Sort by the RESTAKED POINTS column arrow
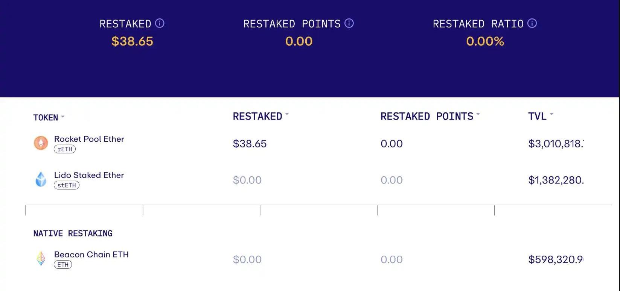Image resolution: width=620 pixels, height=291 pixels. [x=478, y=114]
